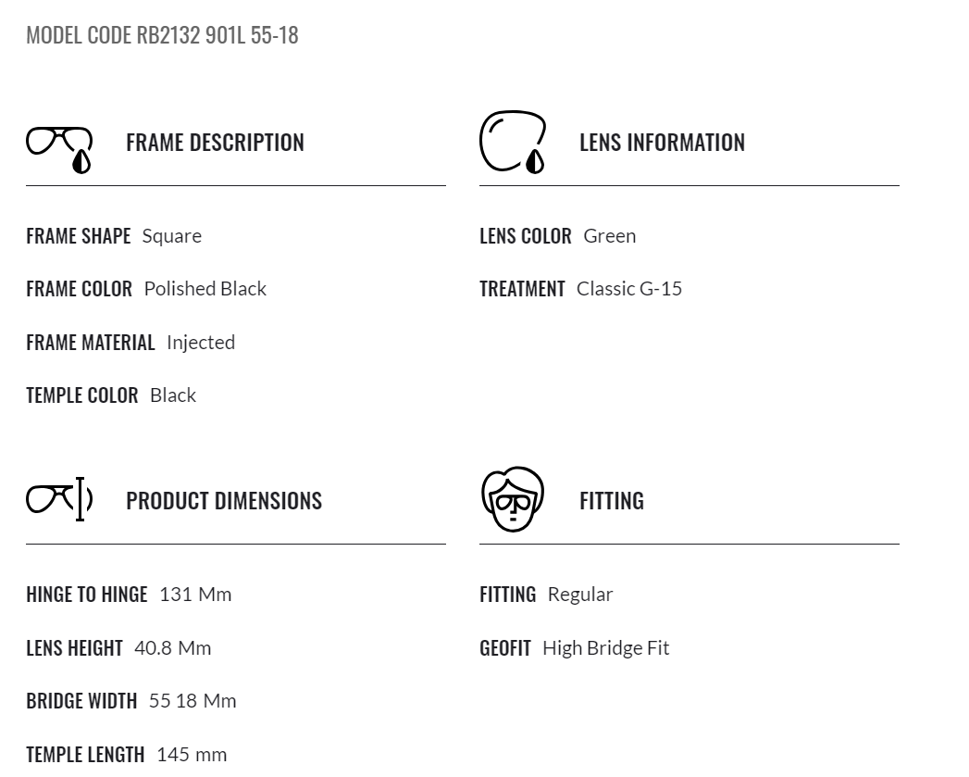Viewport: 969px width, 777px height.
Task: Click the Injected frame material value
Action: [x=201, y=343]
